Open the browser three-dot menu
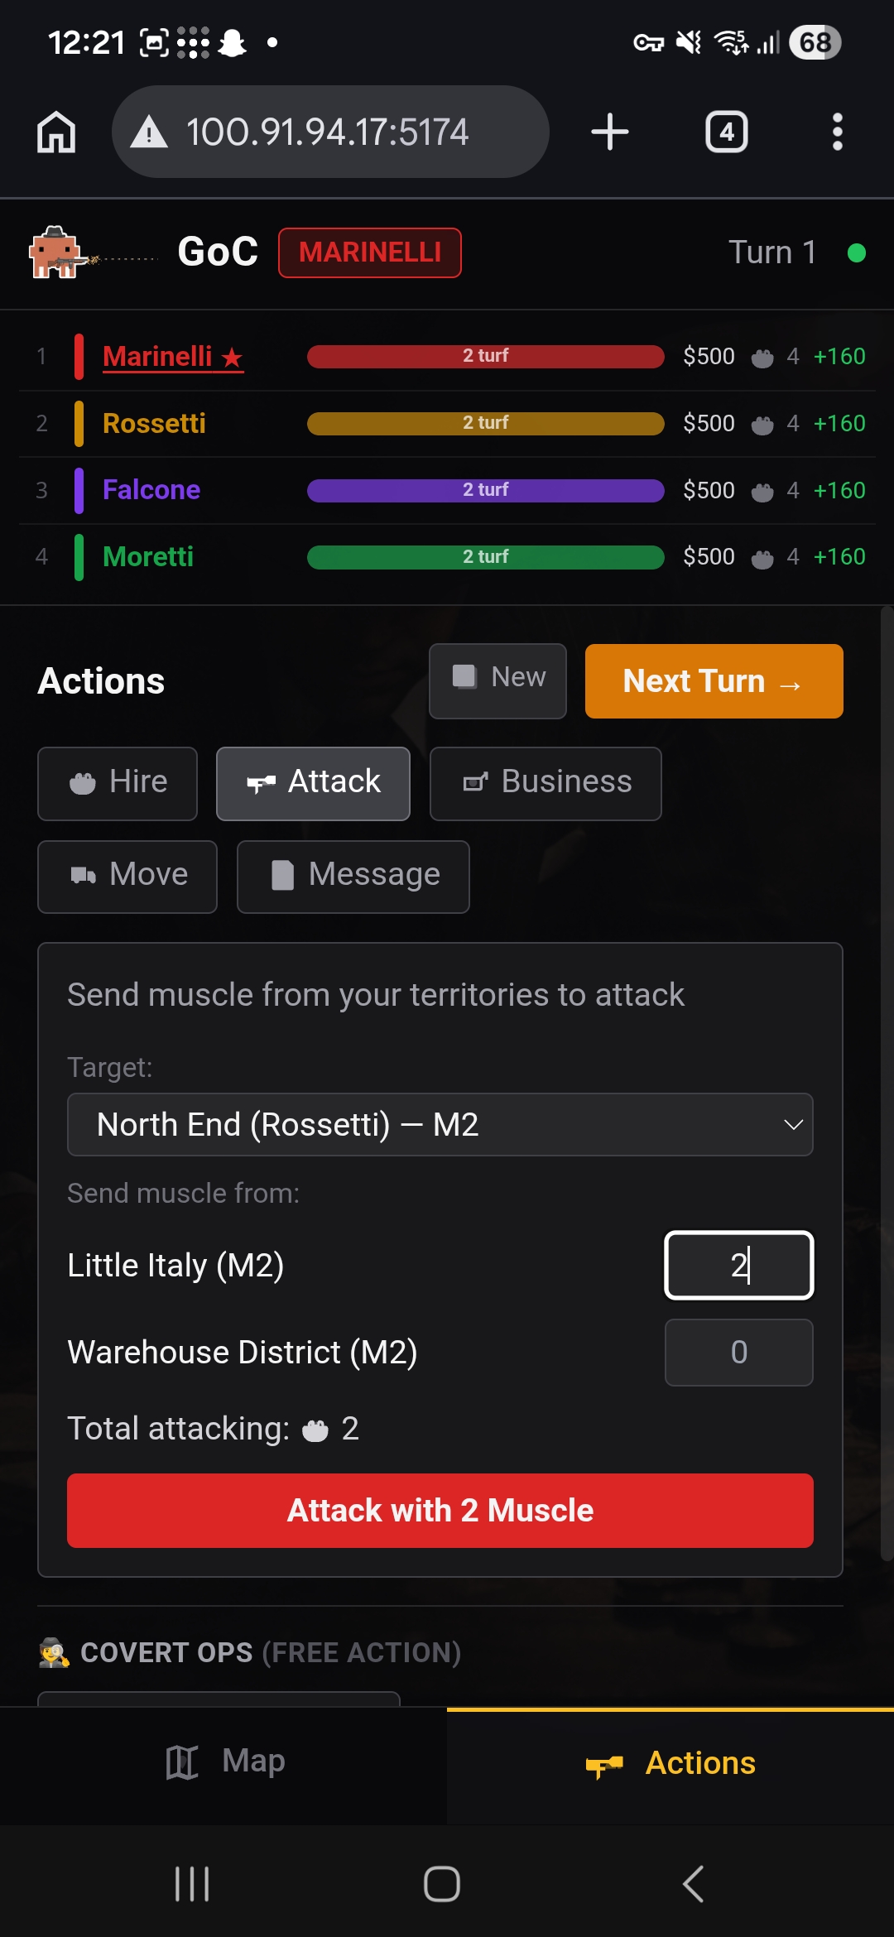Image resolution: width=894 pixels, height=1937 pixels. (837, 132)
